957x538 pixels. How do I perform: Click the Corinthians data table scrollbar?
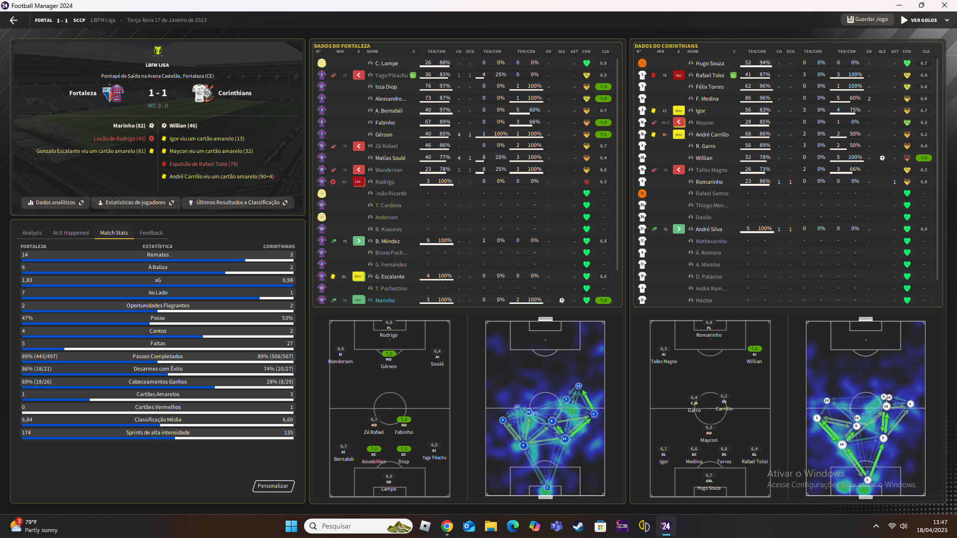click(x=938, y=169)
